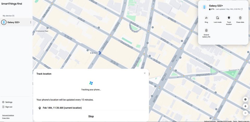Open Terms and Conditions link
The height and width of the screenshot is (122, 250).
[x=8, y=115]
